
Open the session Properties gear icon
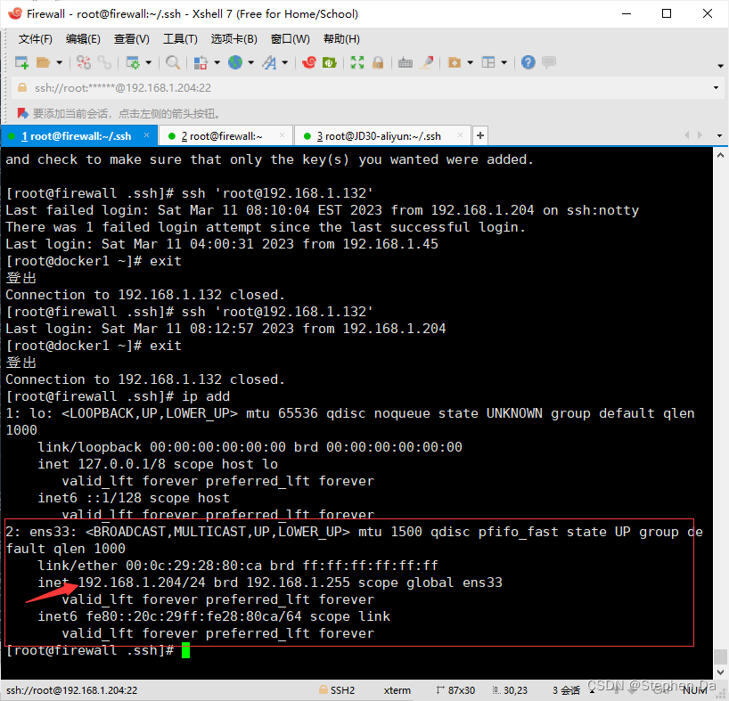133,62
